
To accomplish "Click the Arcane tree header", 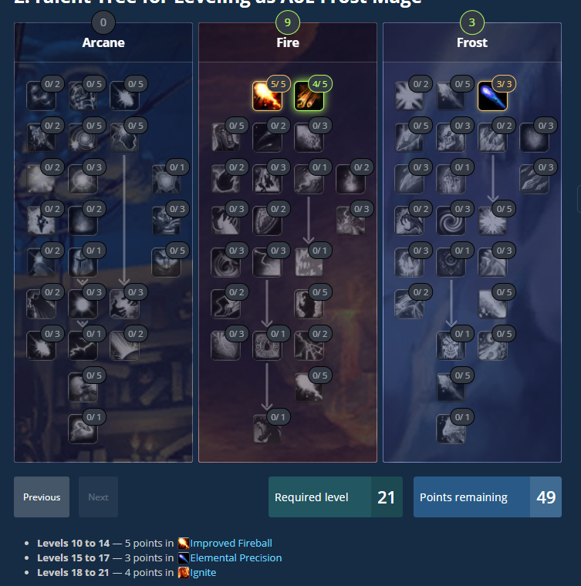I will [x=103, y=42].
